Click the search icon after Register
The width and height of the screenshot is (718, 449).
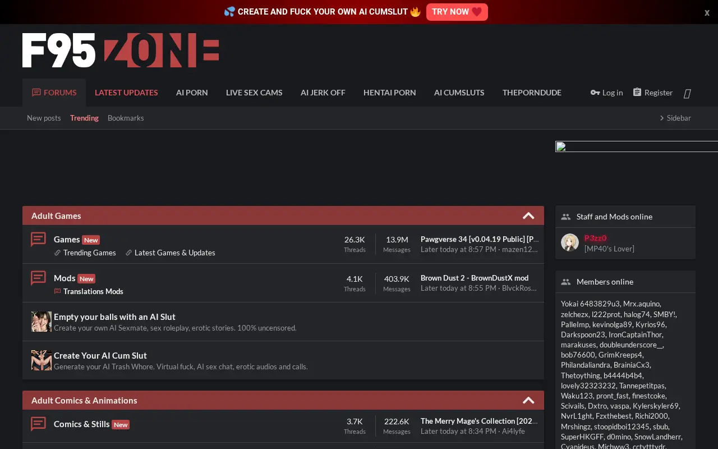click(x=687, y=93)
